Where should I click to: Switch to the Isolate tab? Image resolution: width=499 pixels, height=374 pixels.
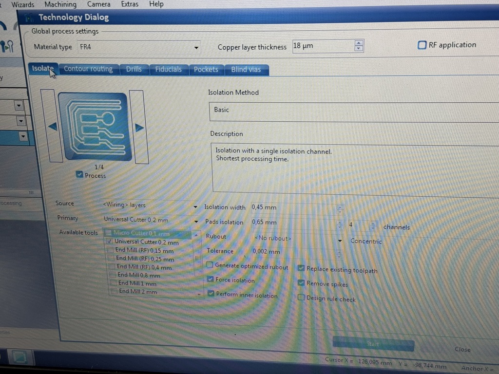[x=43, y=69]
